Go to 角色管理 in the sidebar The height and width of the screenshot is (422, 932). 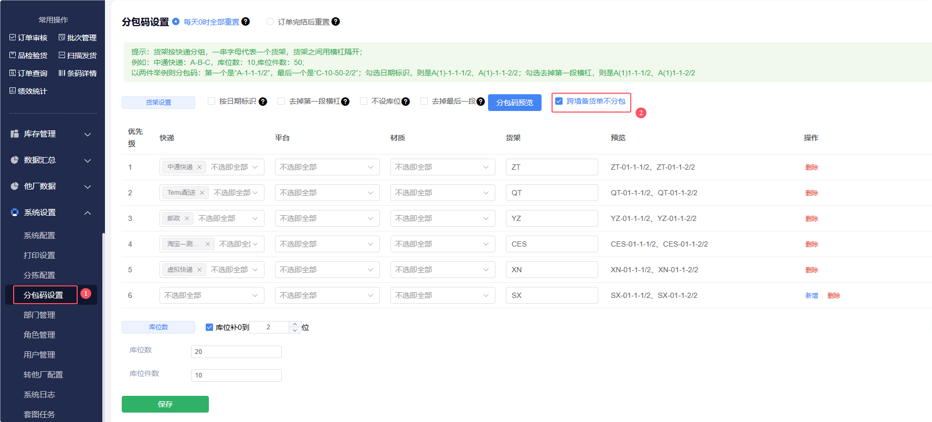pos(39,335)
